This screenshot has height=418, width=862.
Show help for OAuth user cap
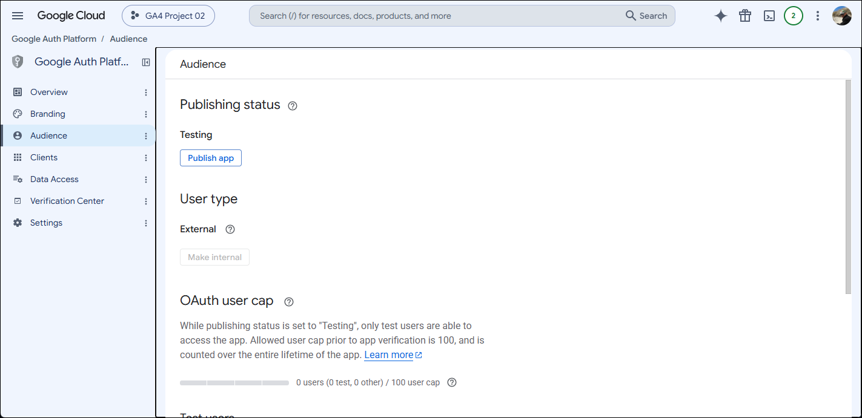(x=289, y=301)
